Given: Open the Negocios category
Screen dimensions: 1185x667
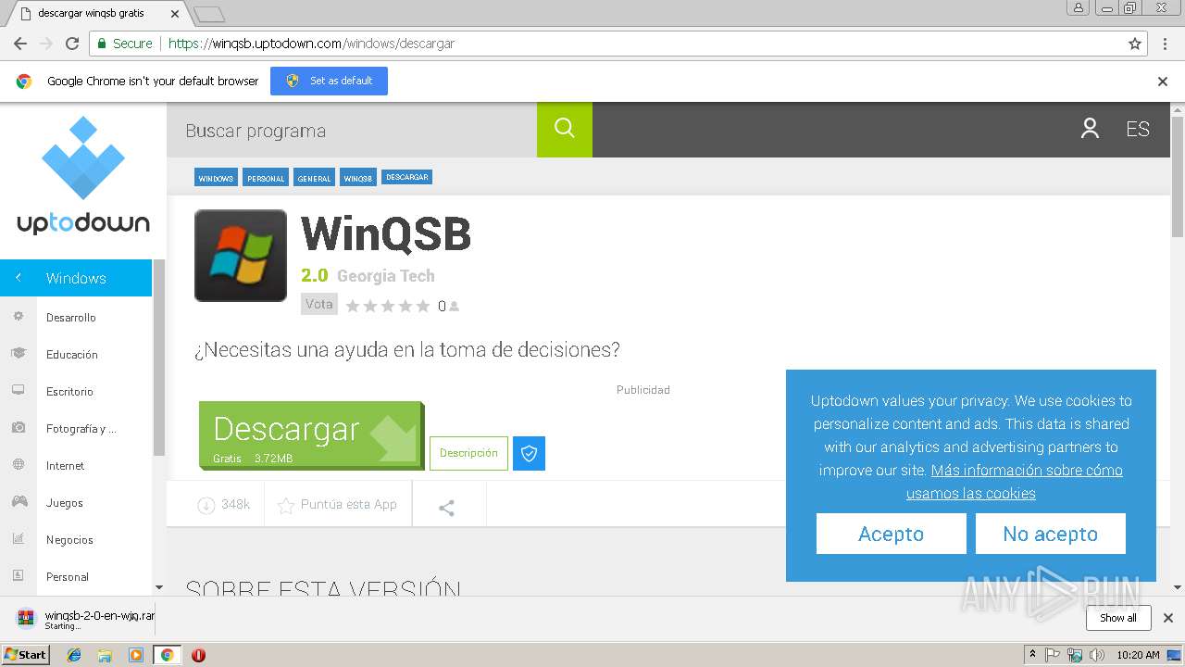Looking at the screenshot, I should click(x=69, y=539).
